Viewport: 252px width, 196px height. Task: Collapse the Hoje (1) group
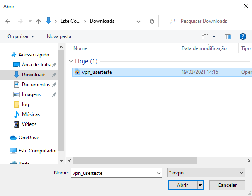tap(71, 61)
